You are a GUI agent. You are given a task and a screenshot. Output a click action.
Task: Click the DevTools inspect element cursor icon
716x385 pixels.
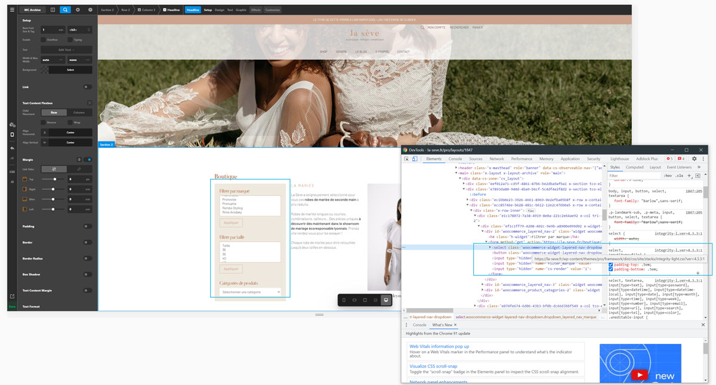407,159
